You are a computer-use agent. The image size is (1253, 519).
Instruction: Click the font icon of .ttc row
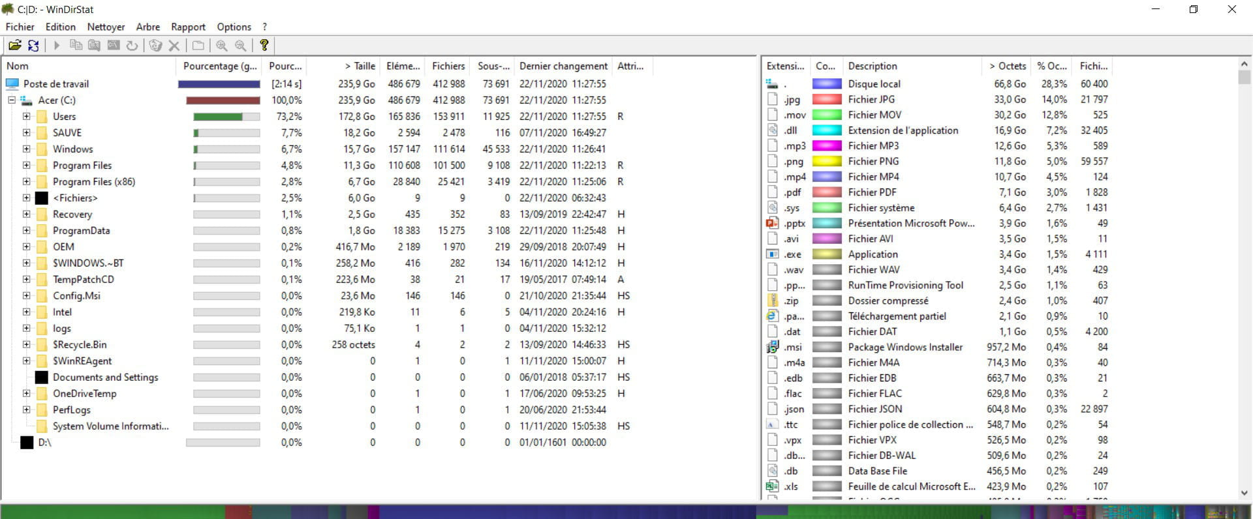pyautogui.click(x=772, y=424)
